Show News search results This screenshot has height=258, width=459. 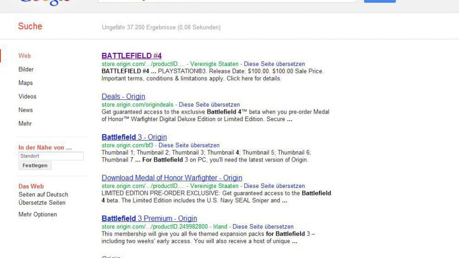click(25, 110)
